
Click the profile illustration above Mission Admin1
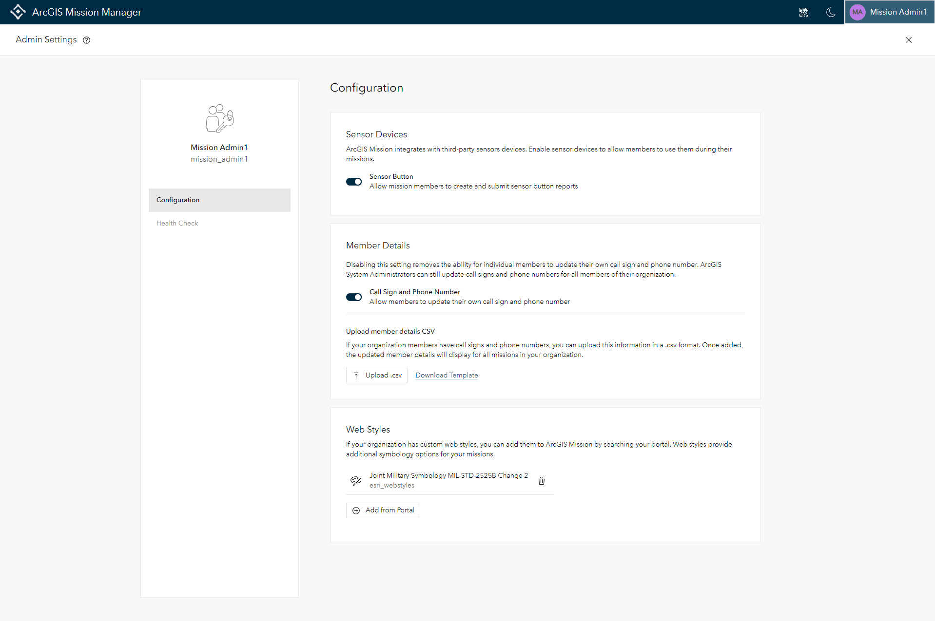(x=219, y=117)
